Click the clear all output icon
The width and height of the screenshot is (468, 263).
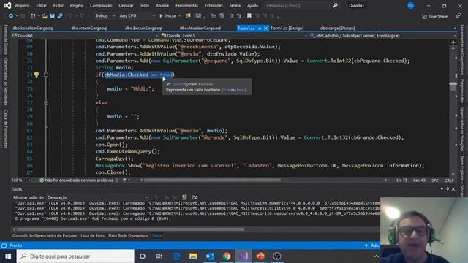tap(184, 197)
